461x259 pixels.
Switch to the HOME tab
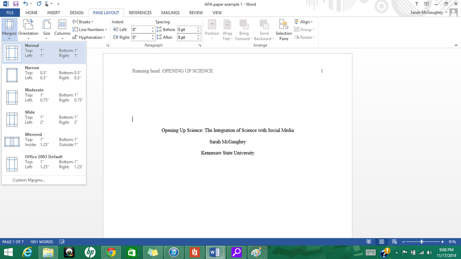pyautogui.click(x=32, y=13)
